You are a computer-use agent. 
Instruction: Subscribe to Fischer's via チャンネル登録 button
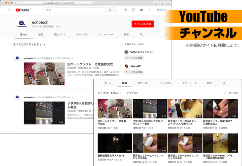(134, 58)
